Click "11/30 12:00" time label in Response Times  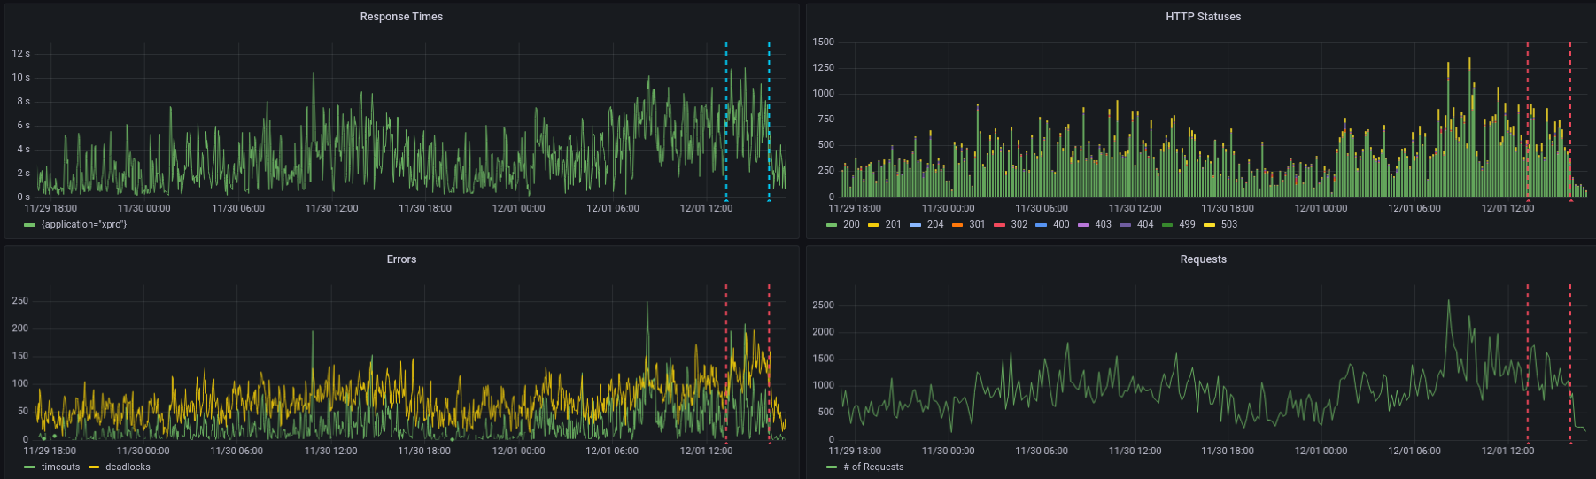pyautogui.click(x=332, y=209)
